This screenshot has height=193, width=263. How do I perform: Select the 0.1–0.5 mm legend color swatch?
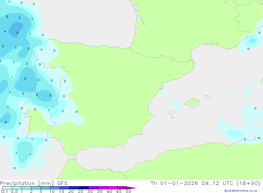tap(7, 188)
